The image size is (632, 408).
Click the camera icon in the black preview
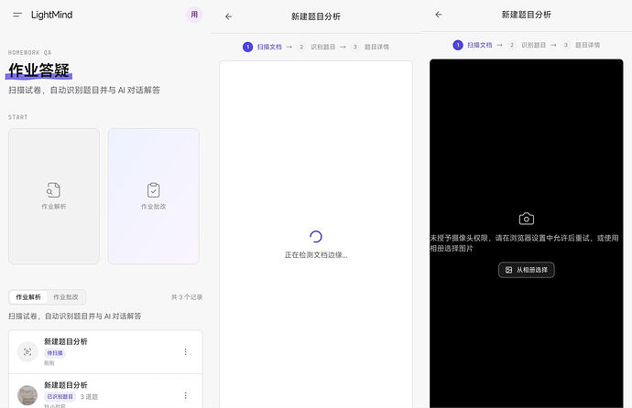pyautogui.click(x=527, y=219)
